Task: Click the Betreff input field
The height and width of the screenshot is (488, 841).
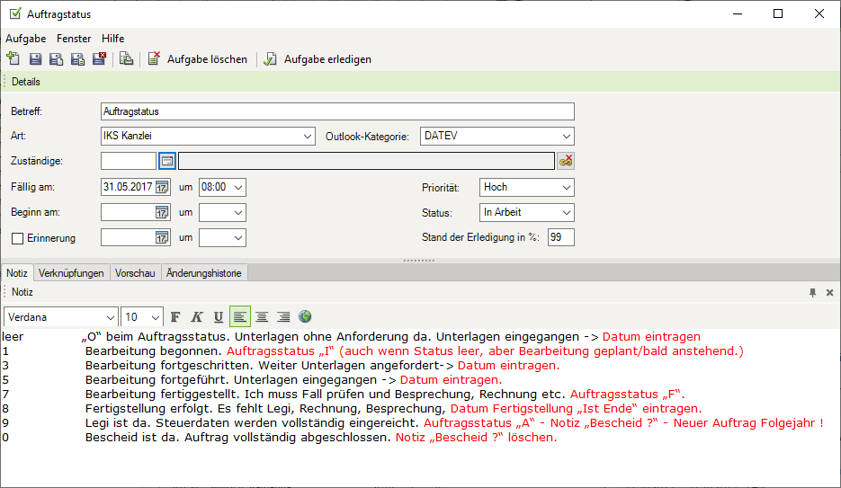Action: click(337, 111)
